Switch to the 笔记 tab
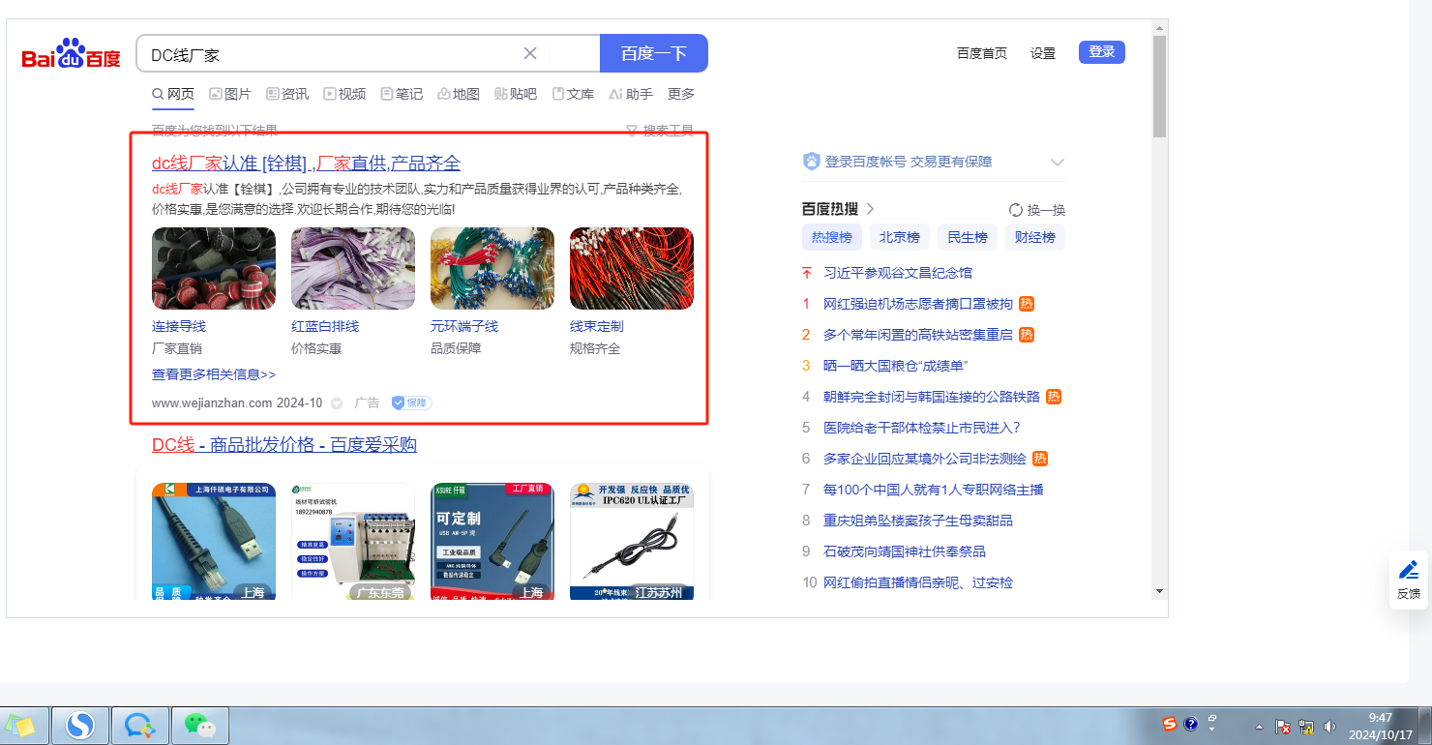Screen dimensions: 1432x745 tap(402, 94)
